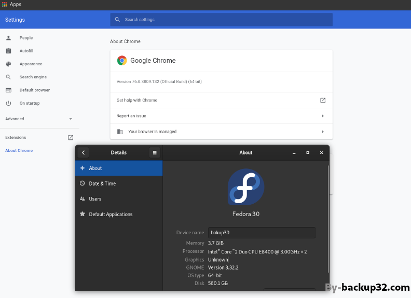The image size is (411, 298).
Task: Click the Intel Core 2 Duo processor text
Action: [257, 252]
